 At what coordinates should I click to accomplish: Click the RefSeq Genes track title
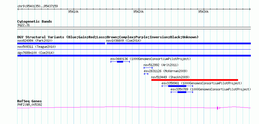[x=30, y=101]
